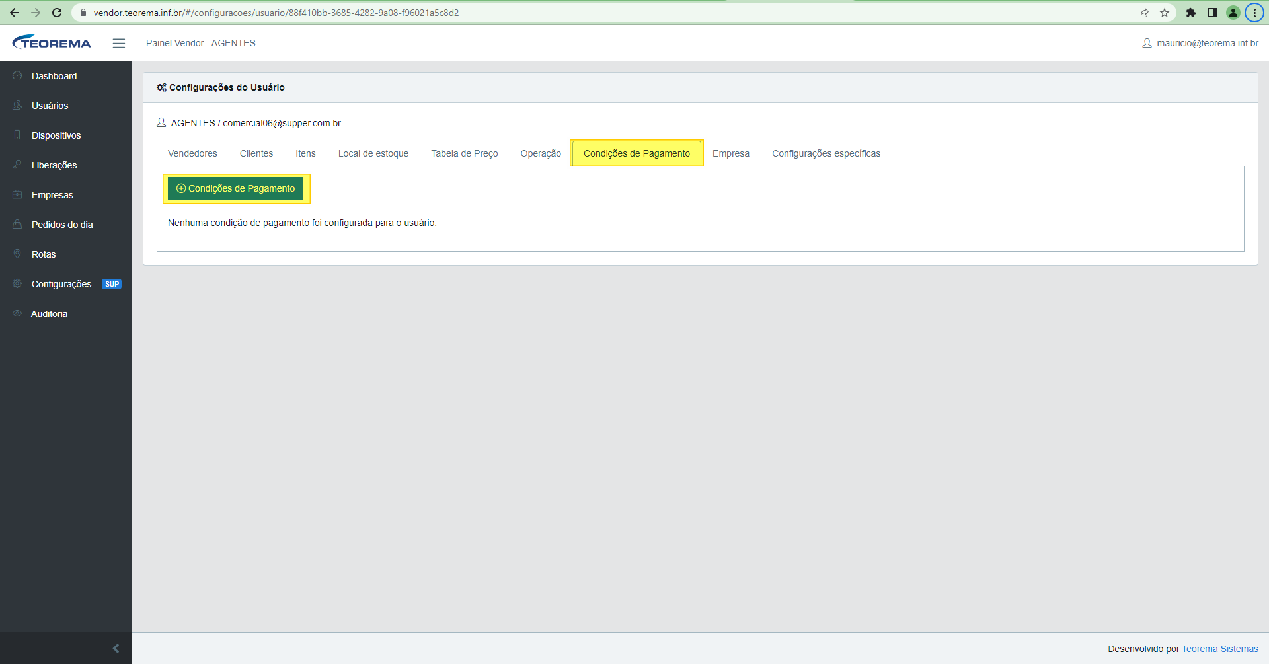Open the Tabela de Preço tab

pyautogui.click(x=465, y=153)
